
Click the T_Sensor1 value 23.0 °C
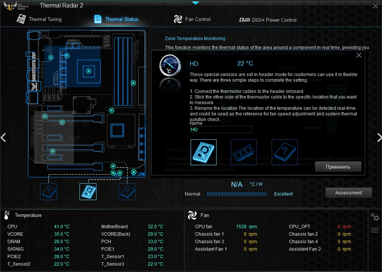point(155,256)
